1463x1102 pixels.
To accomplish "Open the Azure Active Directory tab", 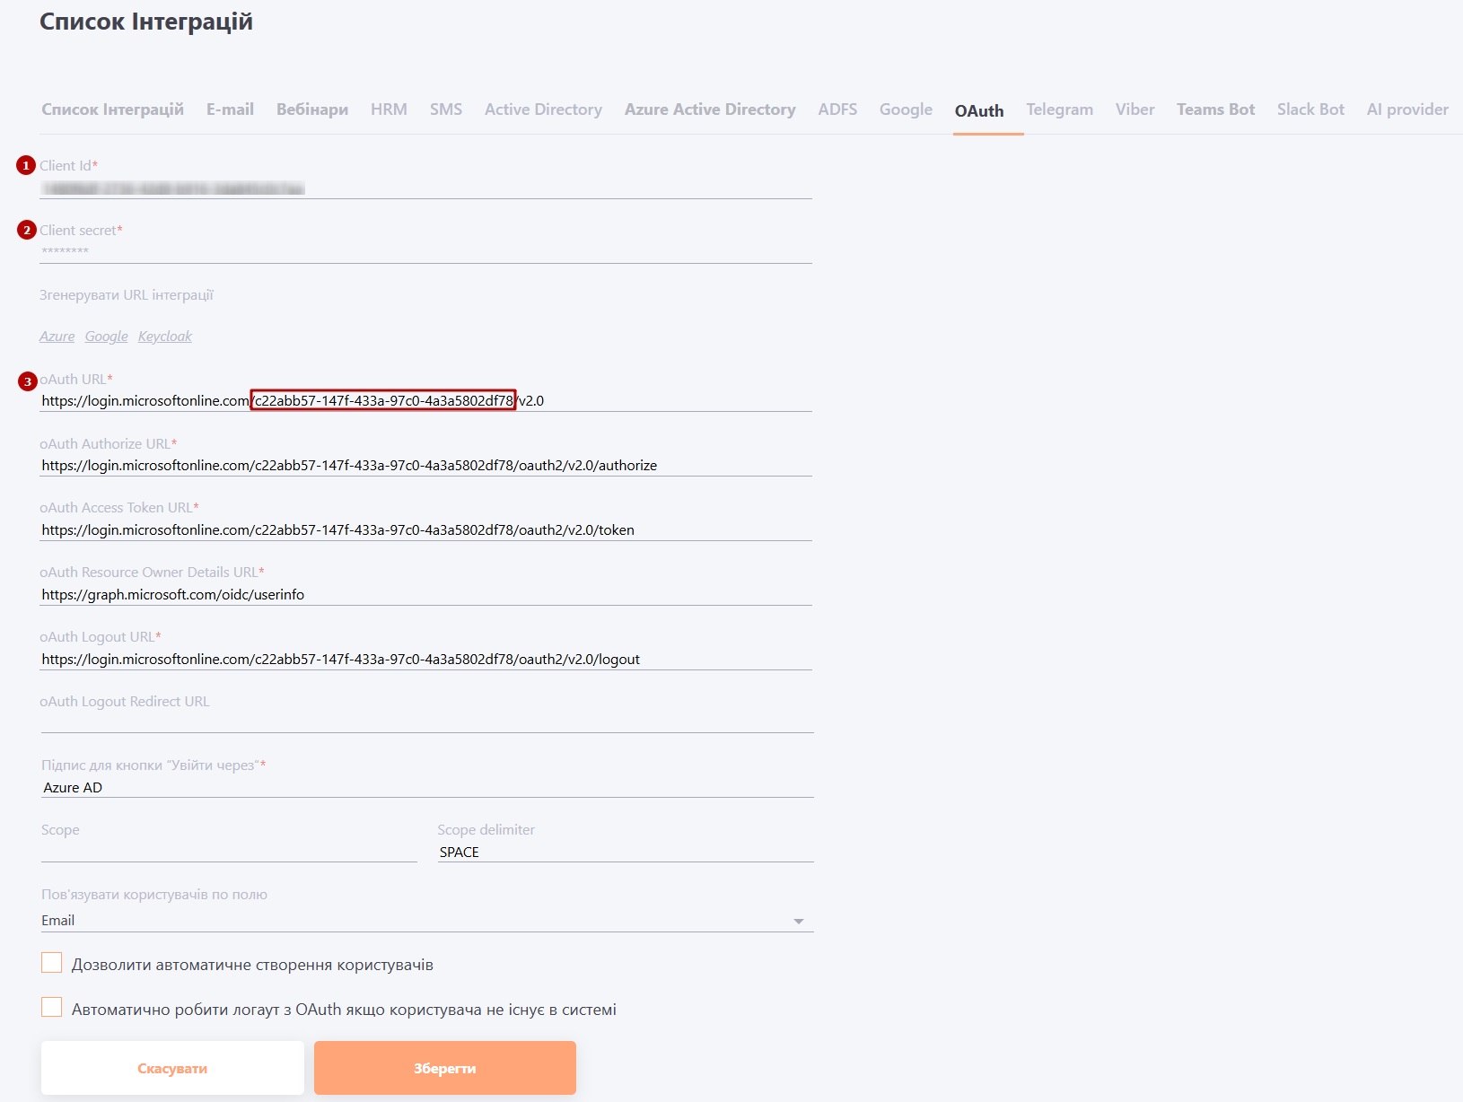I will [x=709, y=109].
